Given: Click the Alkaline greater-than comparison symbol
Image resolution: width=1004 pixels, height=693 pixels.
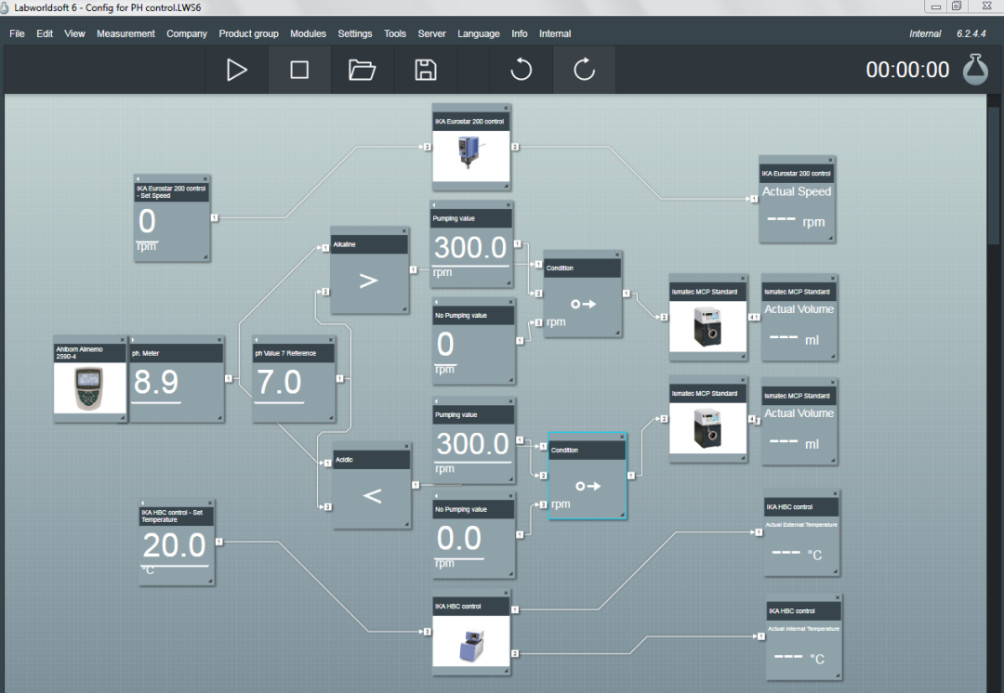Looking at the screenshot, I should [369, 281].
